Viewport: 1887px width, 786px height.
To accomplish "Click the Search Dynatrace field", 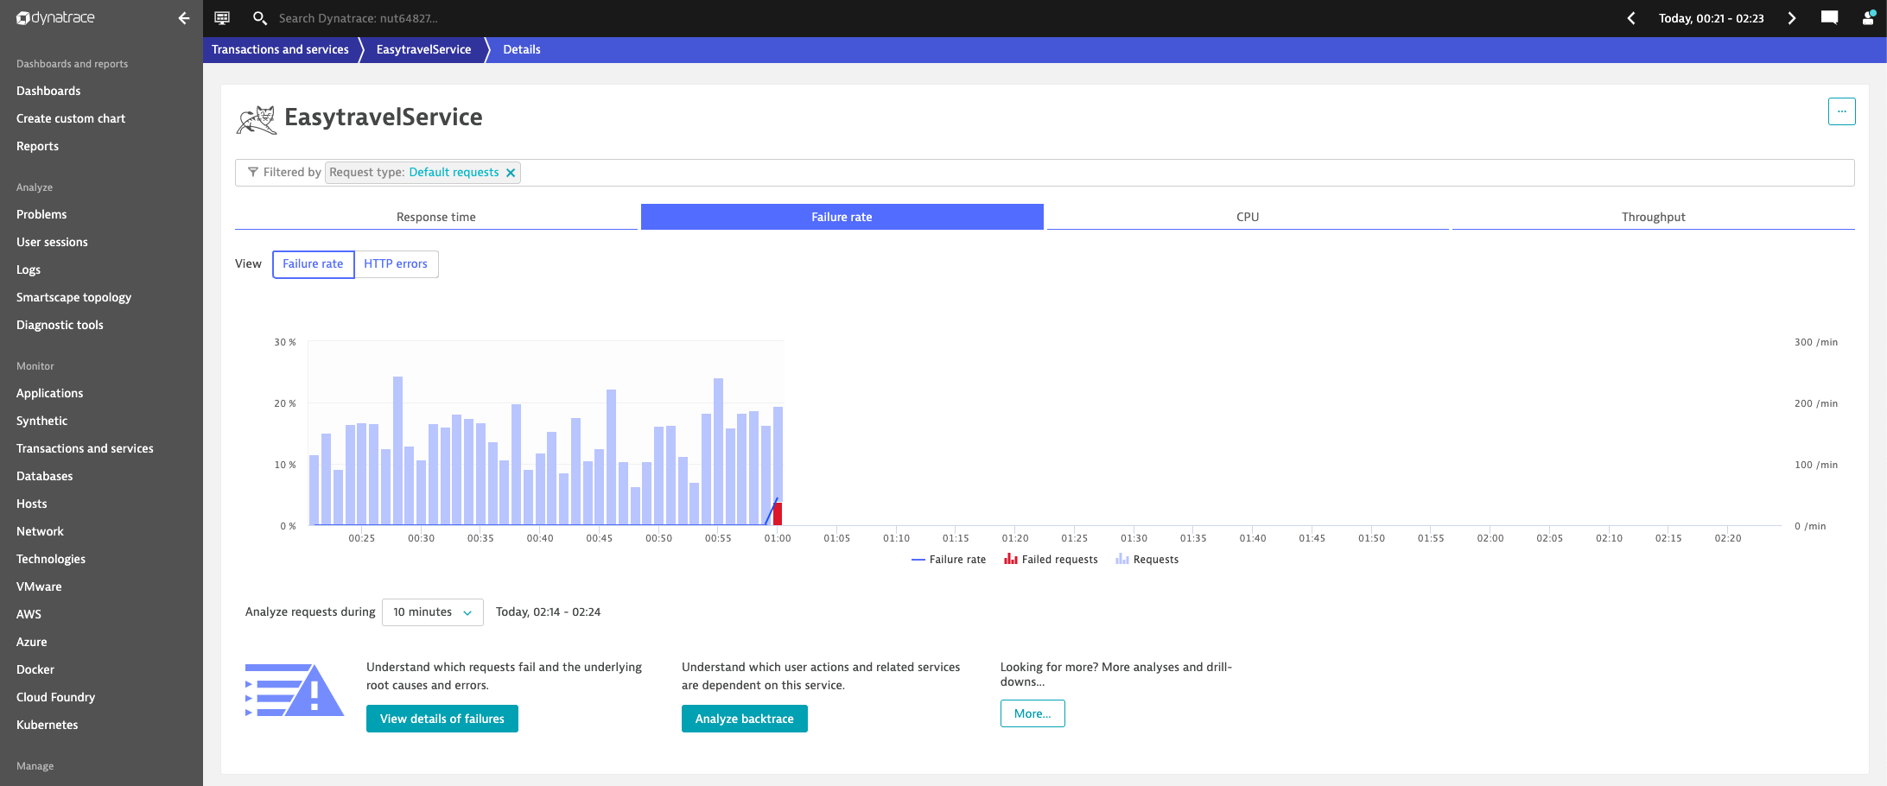I will [x=358, y=18].
